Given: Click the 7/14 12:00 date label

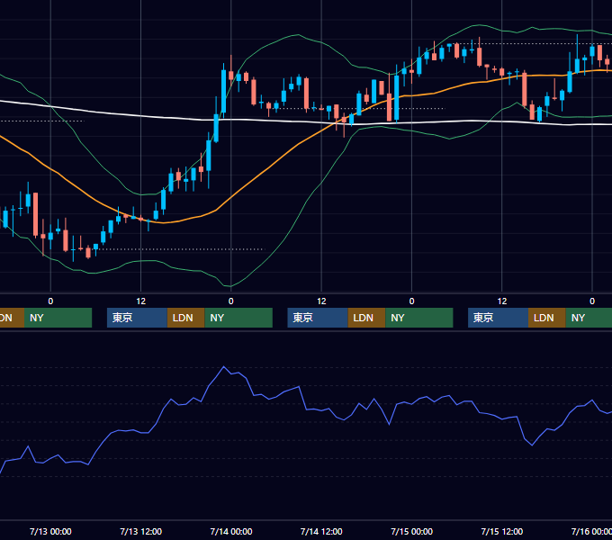Looking at the screenshot, I should [321, 531].
